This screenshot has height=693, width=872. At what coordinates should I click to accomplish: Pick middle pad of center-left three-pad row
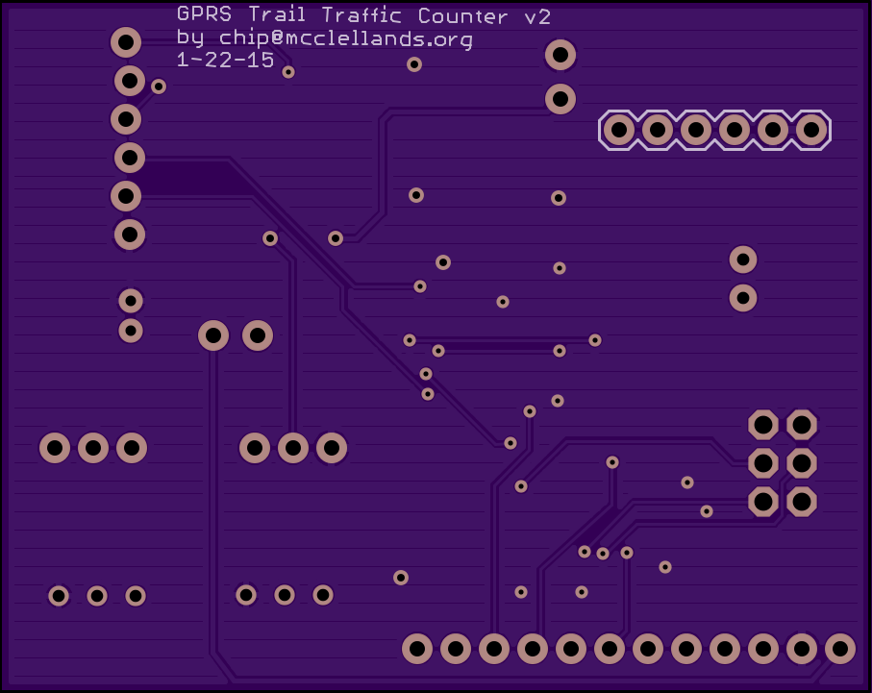click(x=292, y=447)
